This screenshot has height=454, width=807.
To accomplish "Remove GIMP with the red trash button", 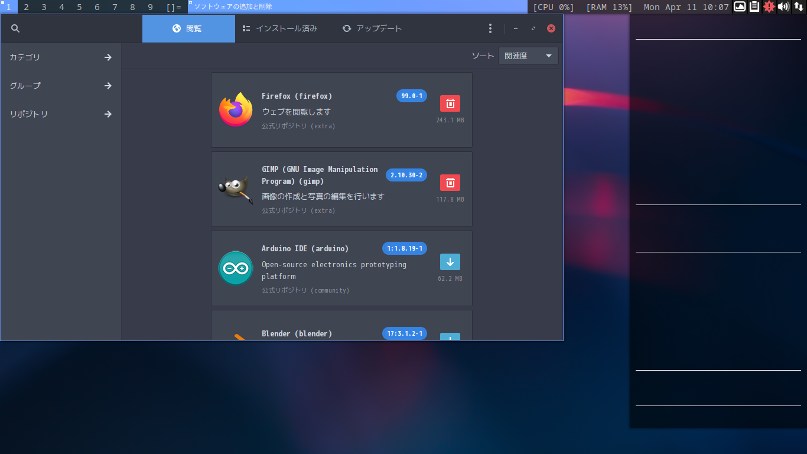I will coord(450,183).
